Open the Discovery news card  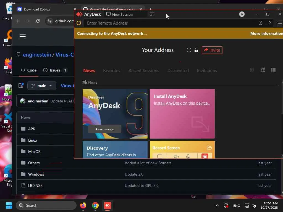click(115, 150)
